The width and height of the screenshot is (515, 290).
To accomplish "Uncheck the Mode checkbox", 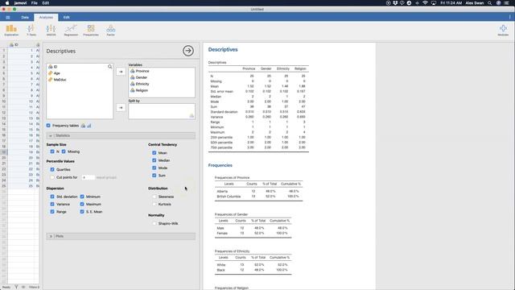I will pyautogui.click(x=154, y=168).
